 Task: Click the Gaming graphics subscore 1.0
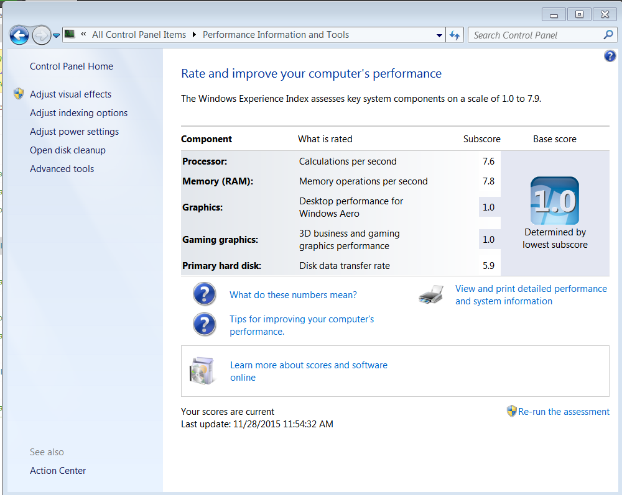click(x=488, y=240)
